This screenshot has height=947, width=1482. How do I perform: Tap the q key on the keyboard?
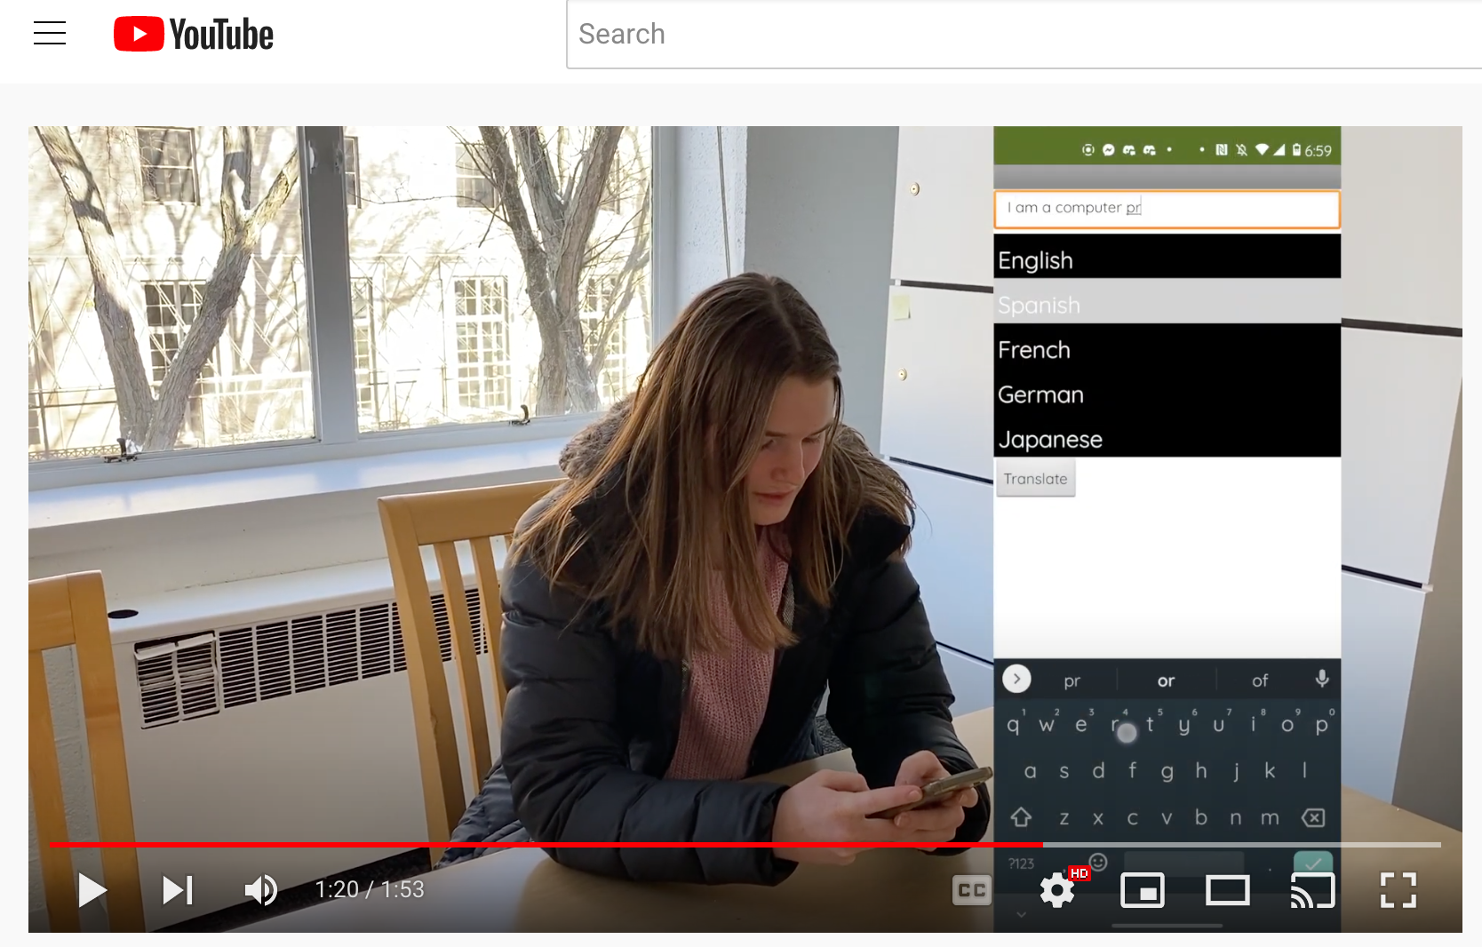coord(1013,725)
